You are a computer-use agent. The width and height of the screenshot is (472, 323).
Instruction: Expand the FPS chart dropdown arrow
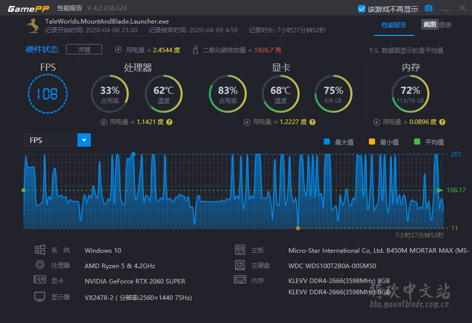(x=84, y=140)
